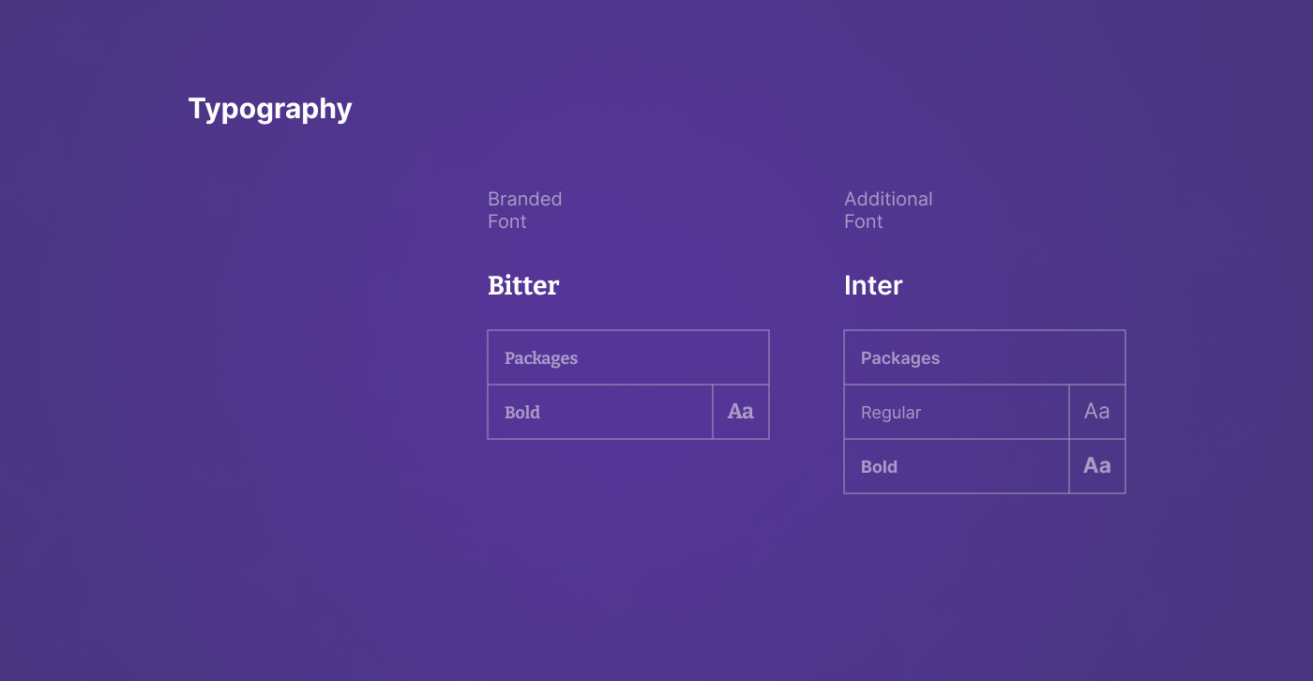This screenshot has width=1313, height=681.
Task: Click the serif Aa sample for Bitter Bold
Action: [x=741, y=411]
